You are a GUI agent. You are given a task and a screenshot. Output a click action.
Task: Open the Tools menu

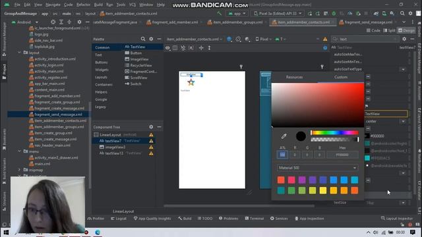click(x=121, y=5)
